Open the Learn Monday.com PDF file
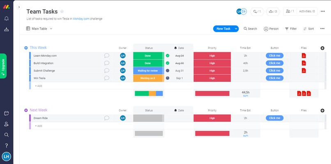Image resolution: width=331 pixels, height=164 pixels. [x=304, y=55]
